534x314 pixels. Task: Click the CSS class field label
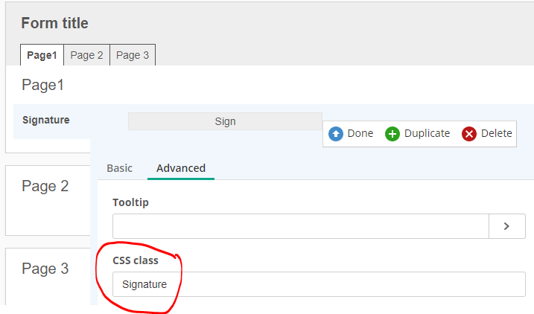(x=136, y=260)
